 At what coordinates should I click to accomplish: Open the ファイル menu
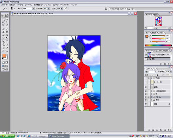click(4, 5)
